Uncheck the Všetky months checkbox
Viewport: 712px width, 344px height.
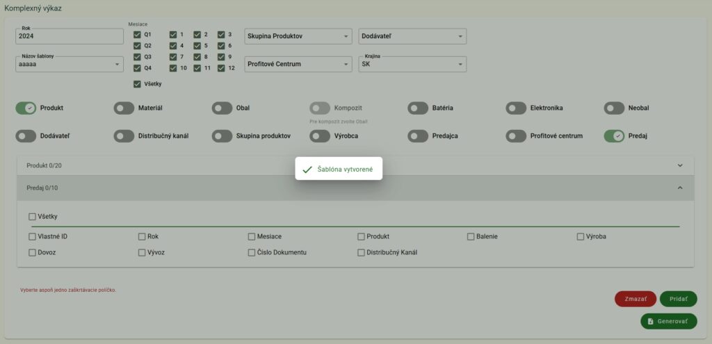pos(137,84)
